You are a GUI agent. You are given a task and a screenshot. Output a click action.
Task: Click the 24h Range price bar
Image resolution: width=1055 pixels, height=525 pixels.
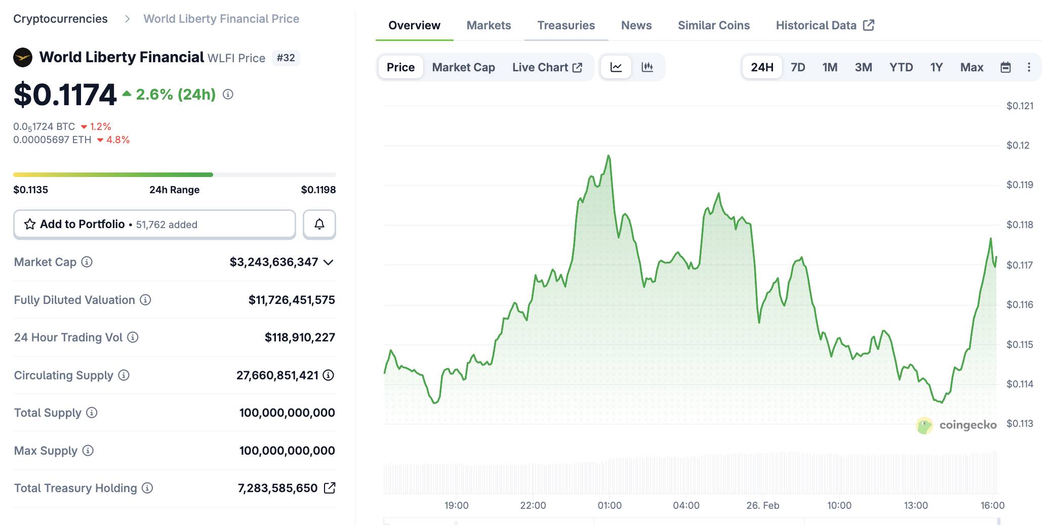pos(174,175)
